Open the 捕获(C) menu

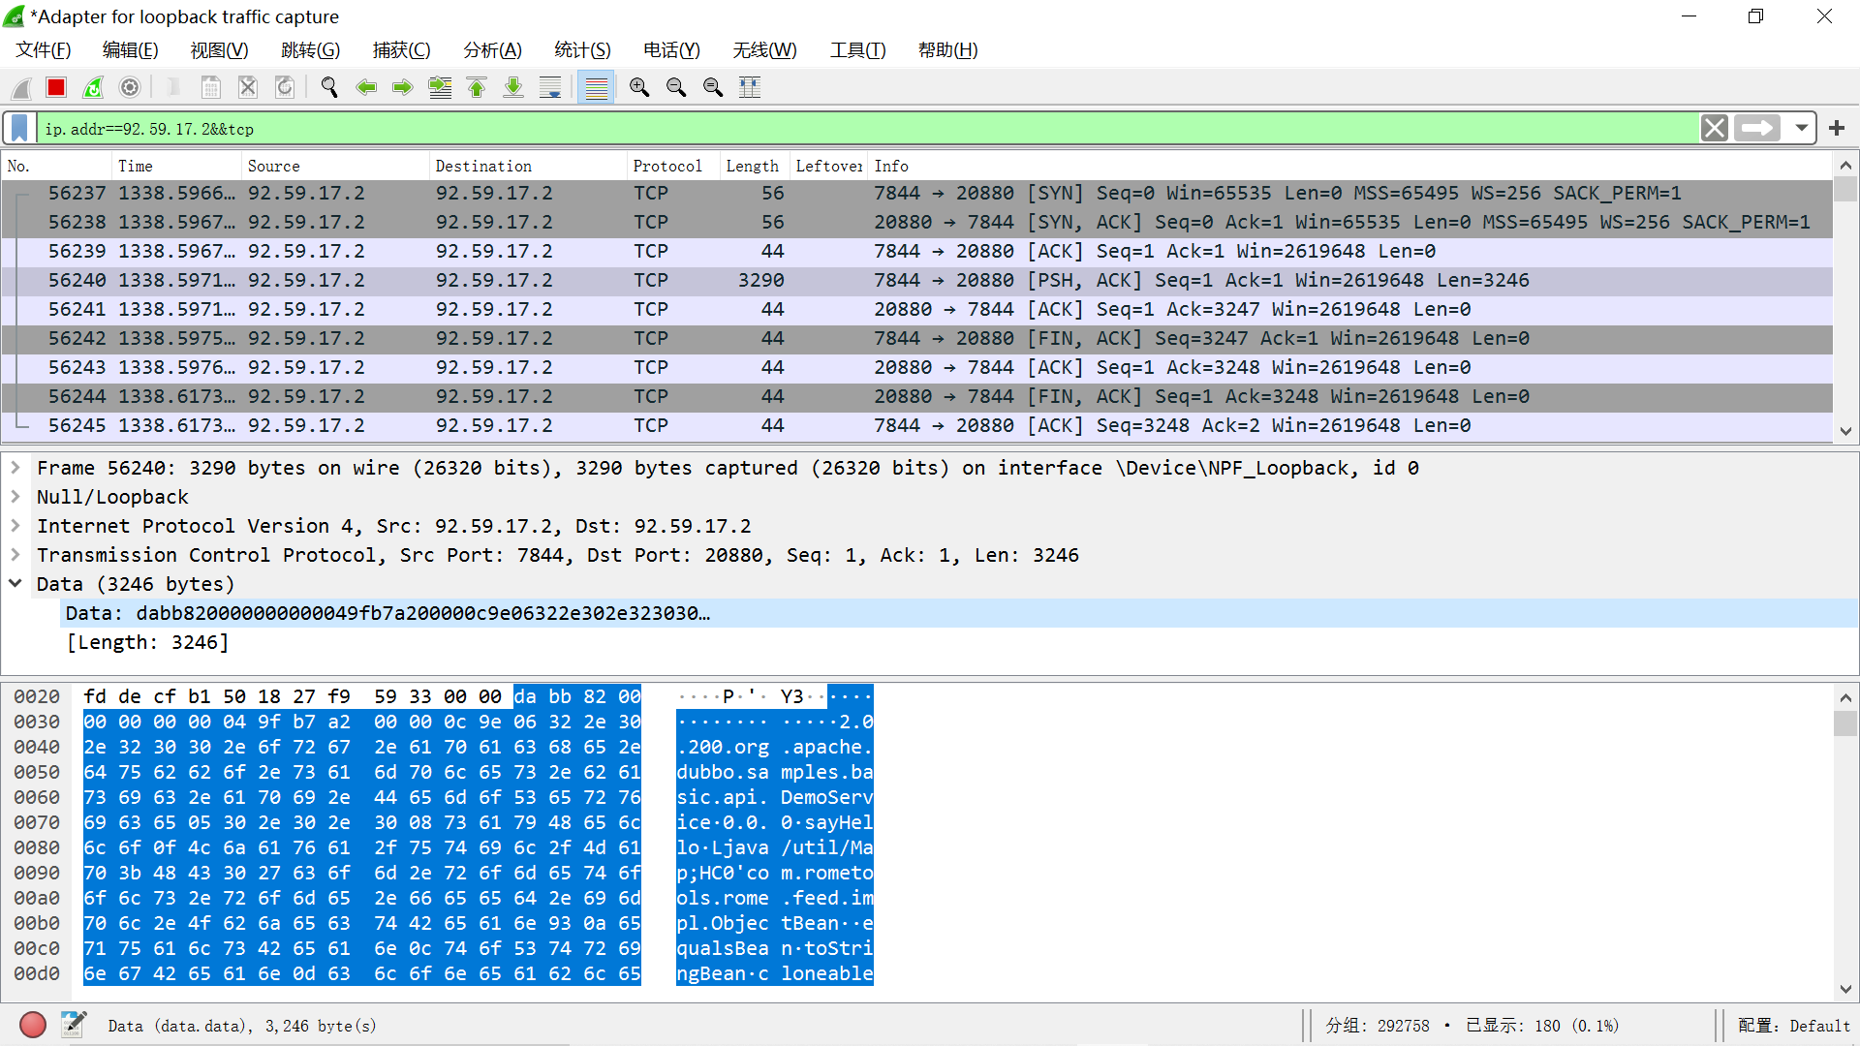point(402,50)
